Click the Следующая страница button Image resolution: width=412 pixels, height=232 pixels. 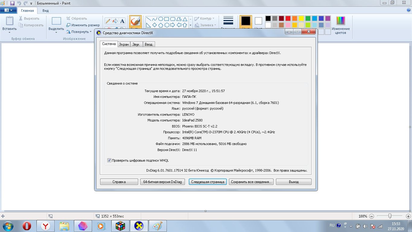coord(208,182)
